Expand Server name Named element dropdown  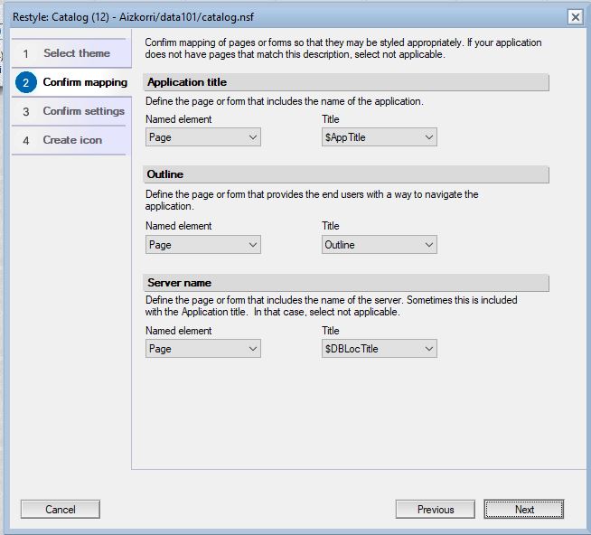pos(202,349)
